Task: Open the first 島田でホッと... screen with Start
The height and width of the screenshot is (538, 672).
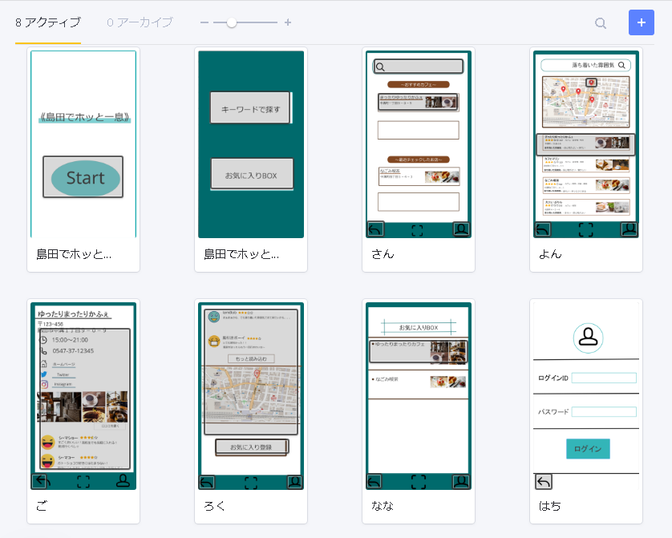Action: (x=83, y=160)
